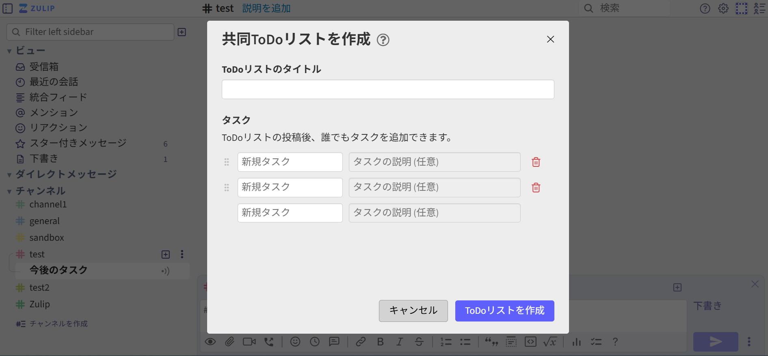Click the キャンセル button
This screenshot has height=356, width=768.
pyautogui.click(x=413, y=311)
